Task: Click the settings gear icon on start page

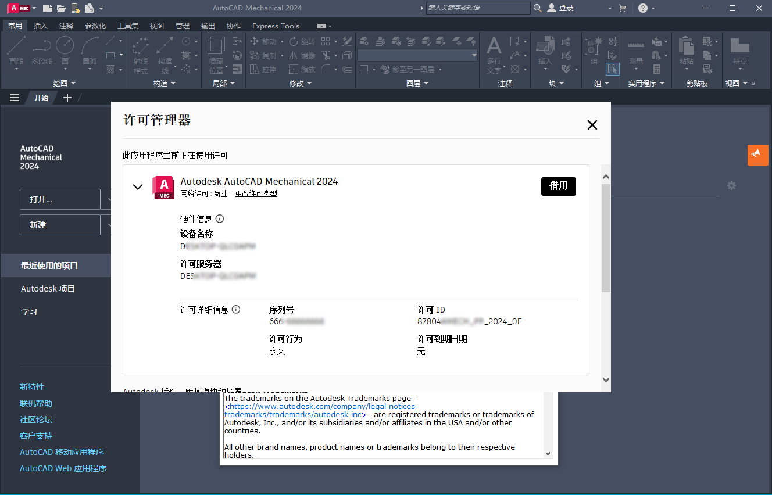Action: 732,186
